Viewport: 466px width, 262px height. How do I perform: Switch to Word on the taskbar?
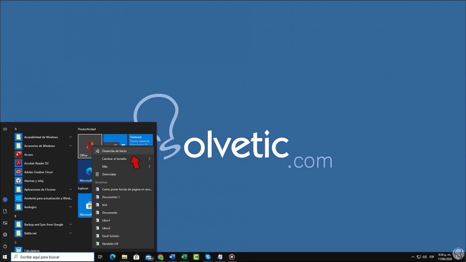pos(172,257)
